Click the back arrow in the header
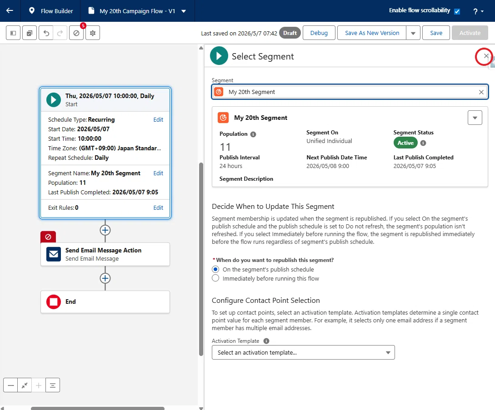Viewport: 495px width, 410px height. tap(10, 11)
